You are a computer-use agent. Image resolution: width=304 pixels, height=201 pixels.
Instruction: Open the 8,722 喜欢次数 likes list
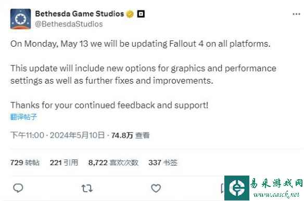point(113,163)
